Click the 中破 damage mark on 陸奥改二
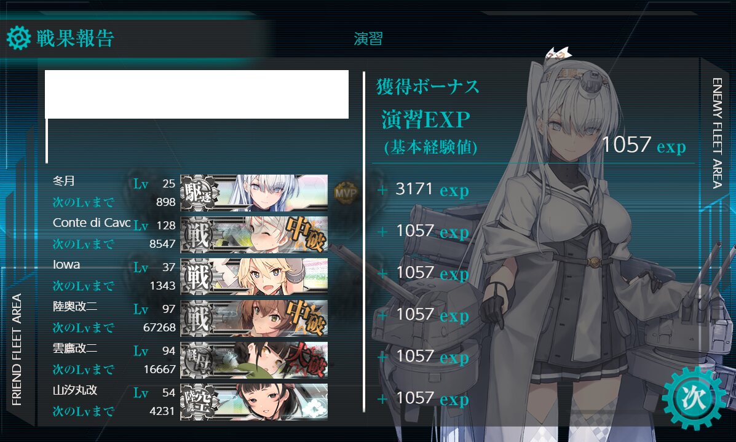The height and width of the screenshot is (442, 736). pyautogui.click(x=306, y=318)
